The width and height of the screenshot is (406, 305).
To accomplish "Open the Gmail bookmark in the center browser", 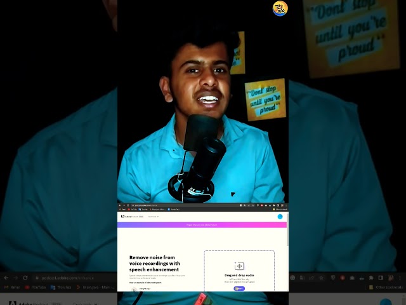I will 122,209.
